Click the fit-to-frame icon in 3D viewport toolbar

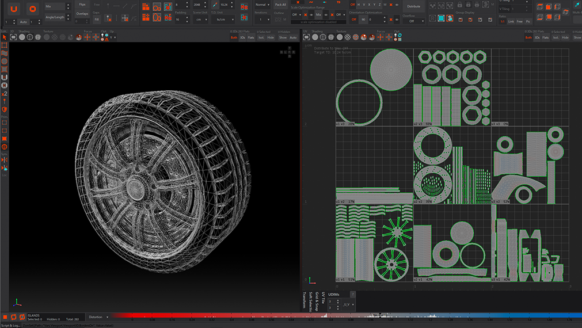[x=13, y=37]
